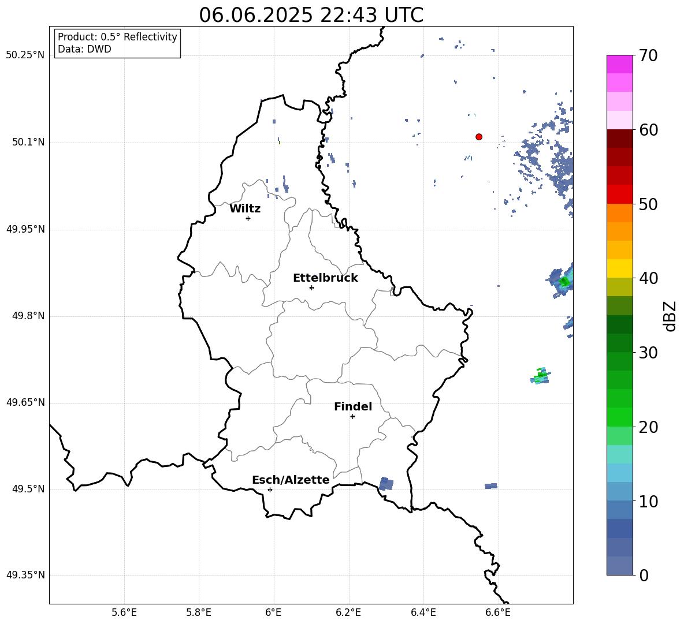This screenshot has width=684, height=624.
Task: Click the 70 colorbar tick label
Action: point(648,55)
